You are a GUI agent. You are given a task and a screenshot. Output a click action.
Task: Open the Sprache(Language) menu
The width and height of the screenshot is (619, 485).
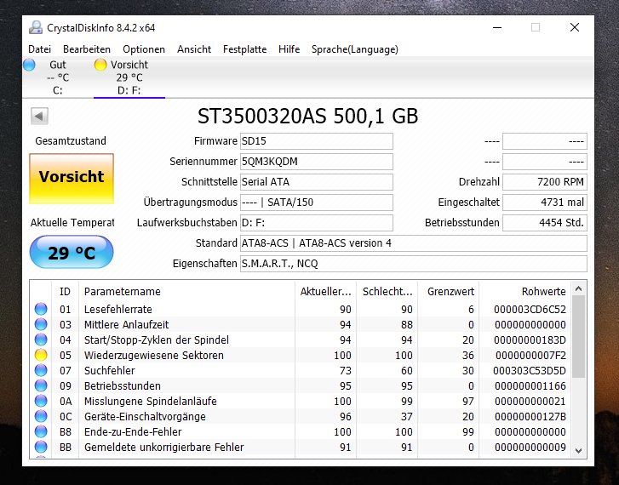(x=354, y=49)
